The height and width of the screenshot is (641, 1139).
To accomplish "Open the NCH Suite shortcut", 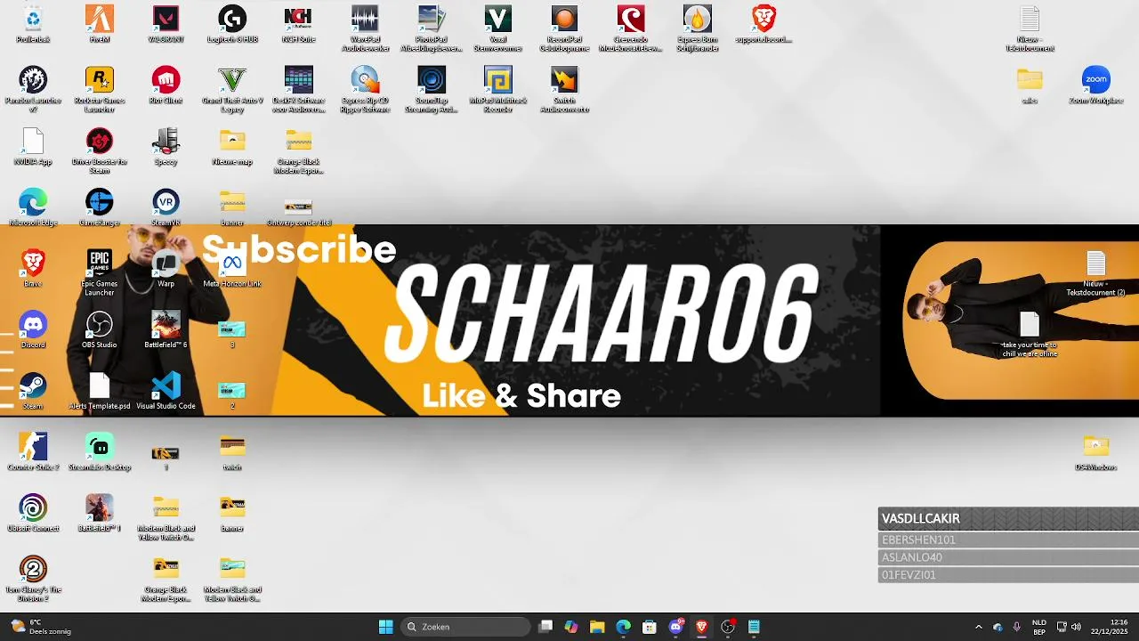I will (x=298, y=24).
